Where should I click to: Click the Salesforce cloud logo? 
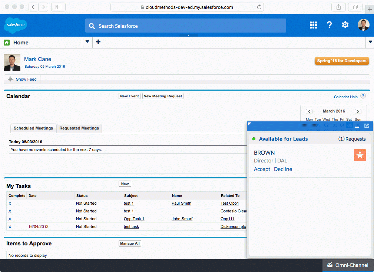click(x=16, y=25)
